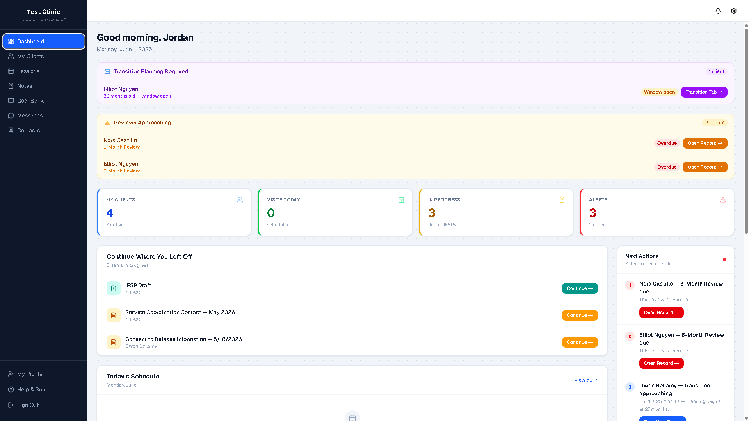Image resolution: width=749 pixels, height=421 pixels.
Task: Click the Goal Bank book icon
Action: pyautogui.click(x=11, y=101)
